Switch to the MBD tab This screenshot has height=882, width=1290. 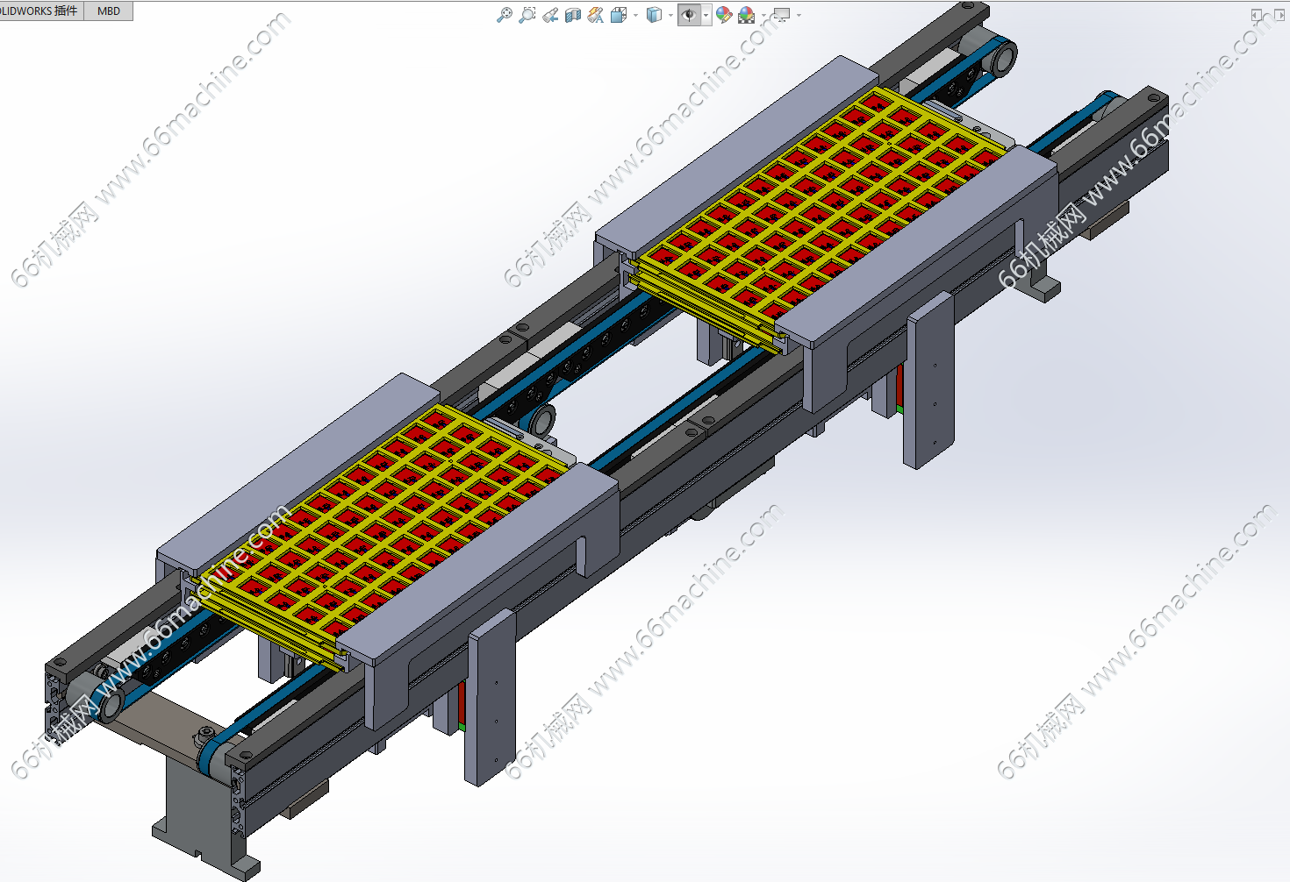click(109, 11)
